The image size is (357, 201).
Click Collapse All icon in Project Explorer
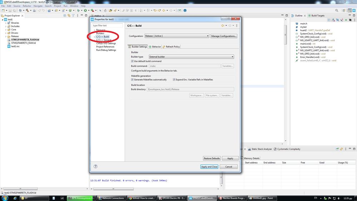[65, 15]
